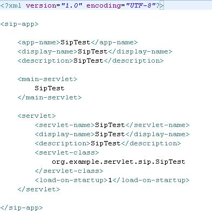Click the XML declaration line

(x=82, y=5)
